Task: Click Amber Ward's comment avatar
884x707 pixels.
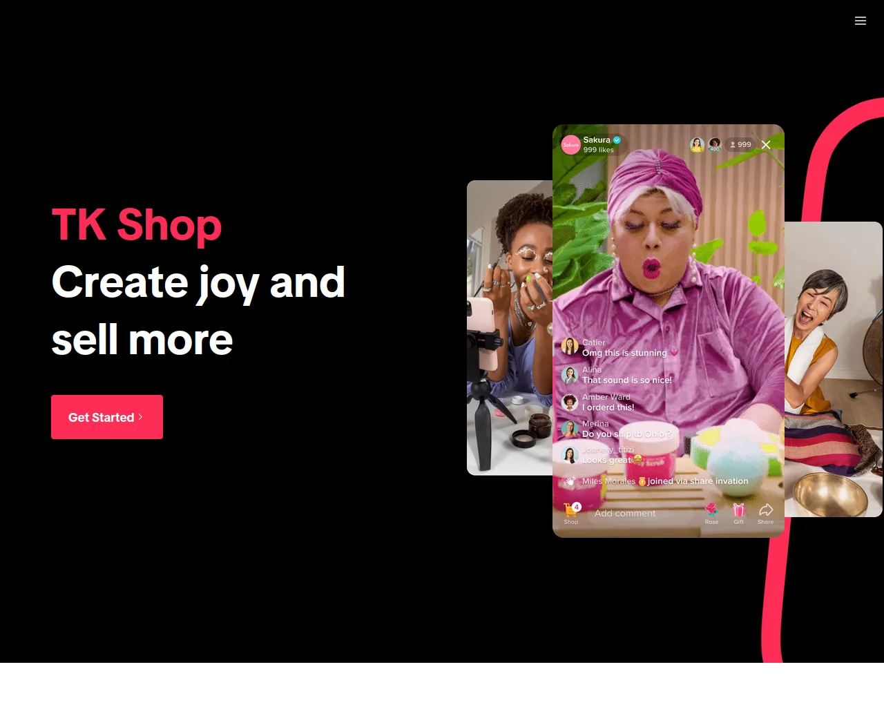Action: tap(570, 402)
